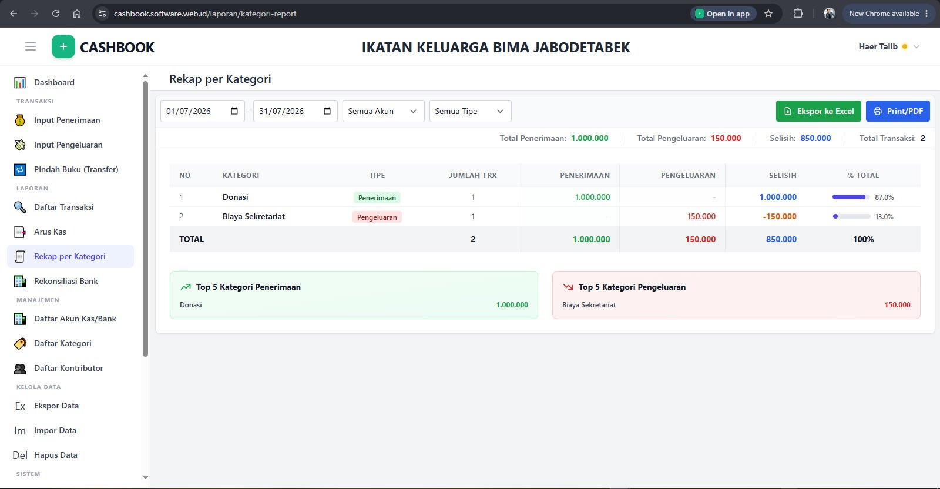Reload the page with the refresh icon
Viewport: 940px width, 489px height.
(x=56, y=14)
